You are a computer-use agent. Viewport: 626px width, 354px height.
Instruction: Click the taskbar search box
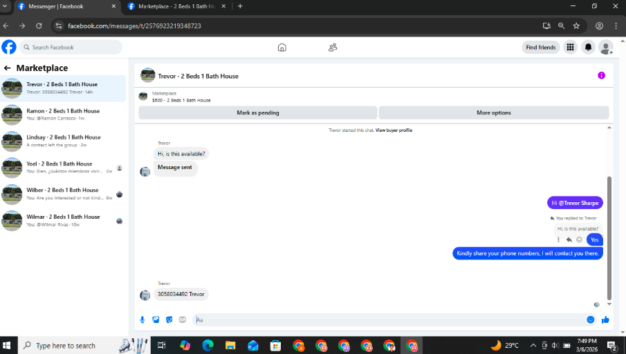(x=84, y=345)
